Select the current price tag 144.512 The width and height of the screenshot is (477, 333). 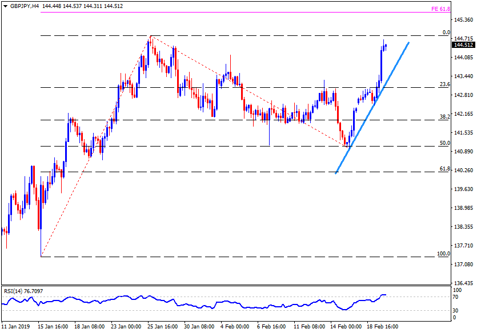[463, 45]
